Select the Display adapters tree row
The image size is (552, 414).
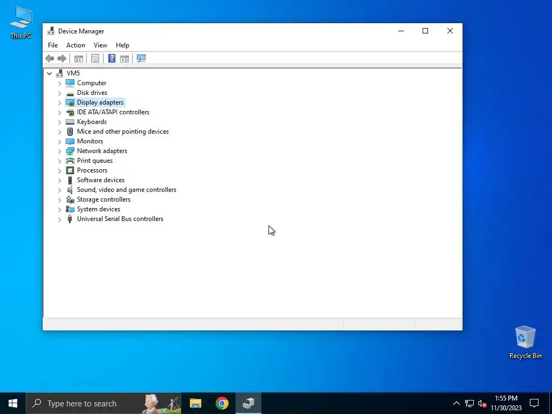point(95,102)
